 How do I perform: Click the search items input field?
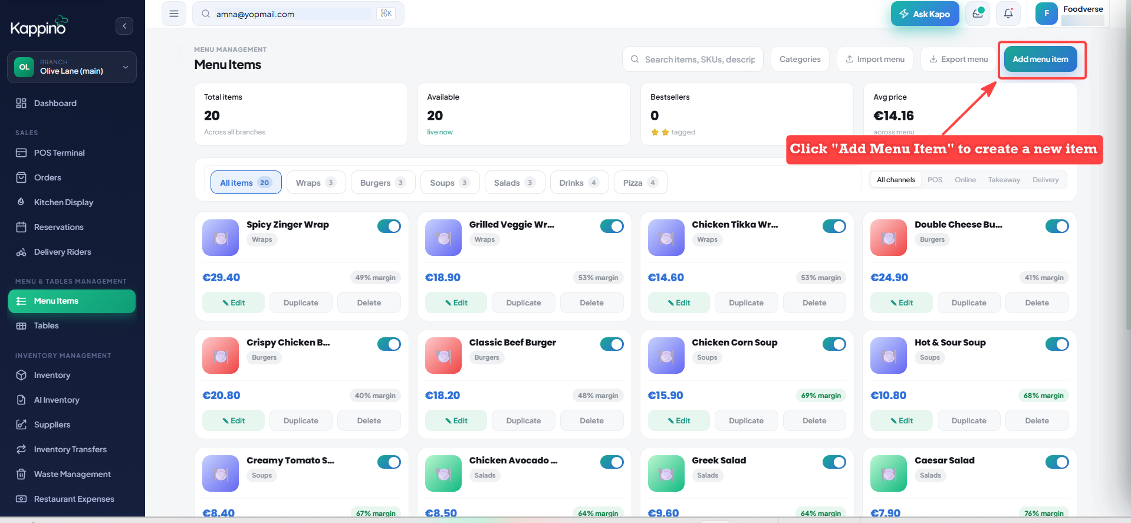693,59
